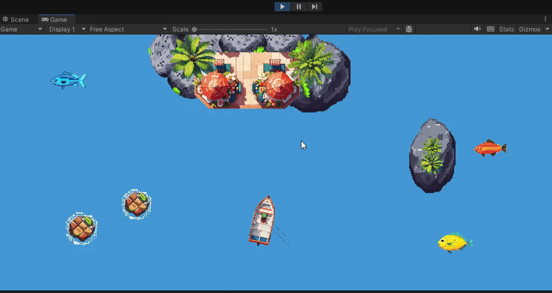Toggle the Gizmos button

(529, 29)
